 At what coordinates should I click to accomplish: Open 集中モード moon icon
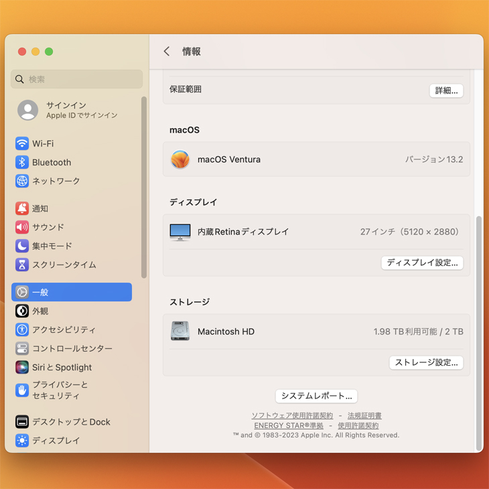pyautogui.click(x=22, y=247)
